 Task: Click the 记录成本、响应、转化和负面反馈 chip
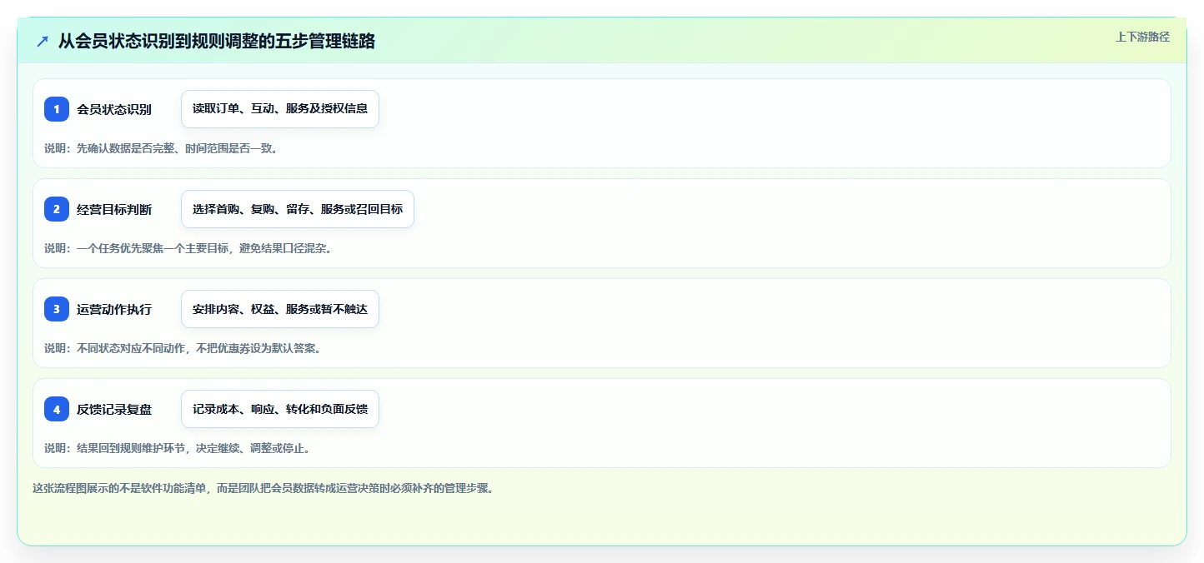(280, 409)
